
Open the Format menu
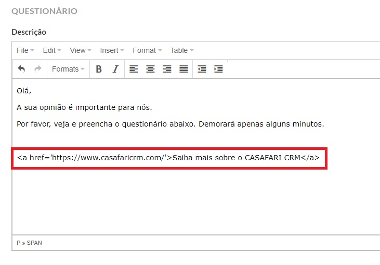(147, 50)
